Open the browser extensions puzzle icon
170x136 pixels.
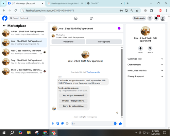coord(152,11)
